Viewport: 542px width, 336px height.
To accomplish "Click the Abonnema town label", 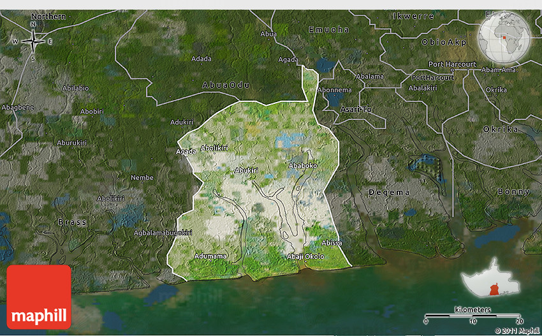I will (x=334, y=90).
